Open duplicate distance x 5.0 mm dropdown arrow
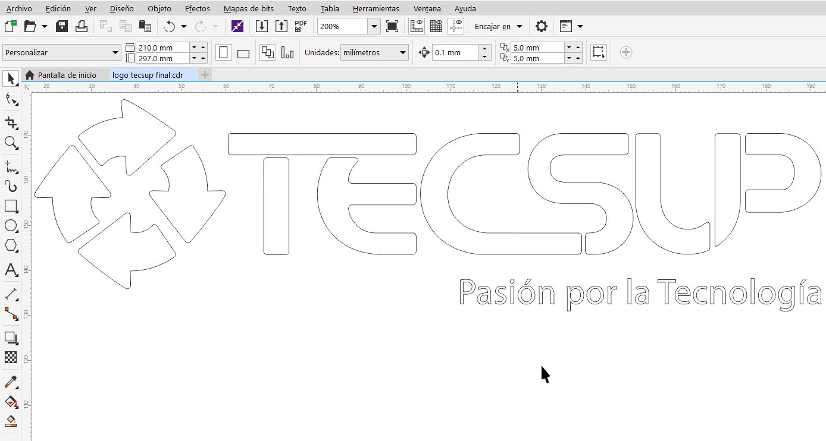Image resolution: width=826 pixels, height=441 pixels. coord(569,47)
